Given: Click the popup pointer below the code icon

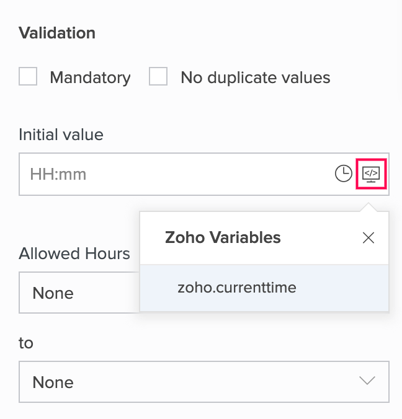Looking at the screenshot, I should [370, 208].
